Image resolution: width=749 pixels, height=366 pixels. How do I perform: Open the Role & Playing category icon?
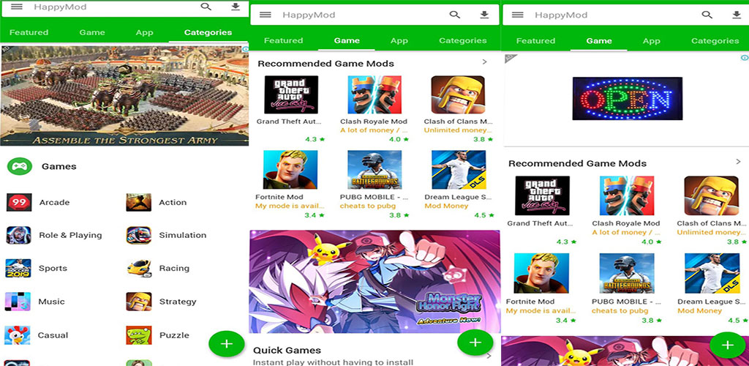pos(18,236)
